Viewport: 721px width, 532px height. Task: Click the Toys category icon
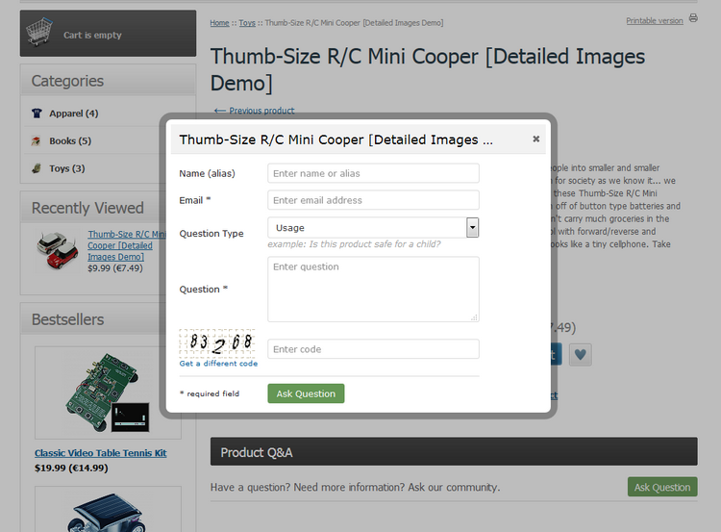[x=37, y=168]
